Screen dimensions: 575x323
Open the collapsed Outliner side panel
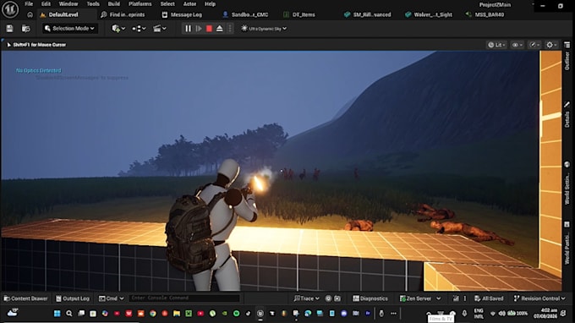point(567,61)
